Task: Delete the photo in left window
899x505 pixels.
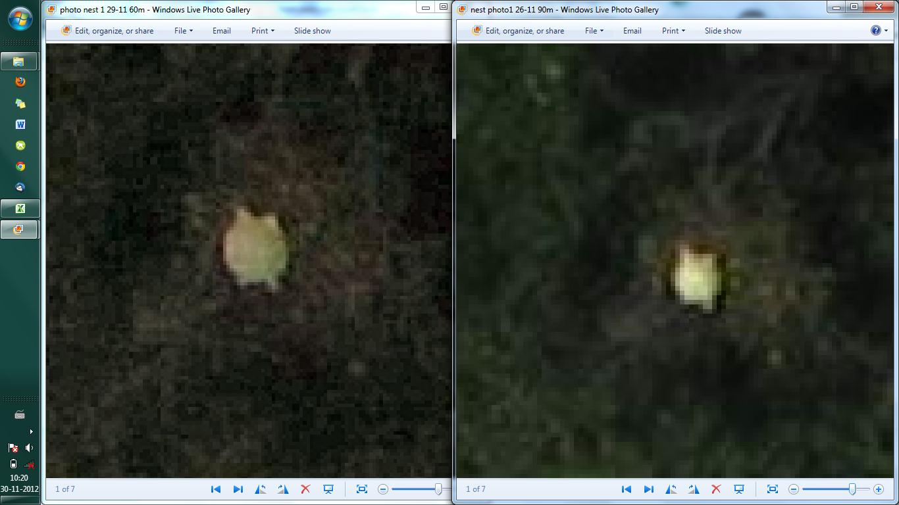Action: 305,489
